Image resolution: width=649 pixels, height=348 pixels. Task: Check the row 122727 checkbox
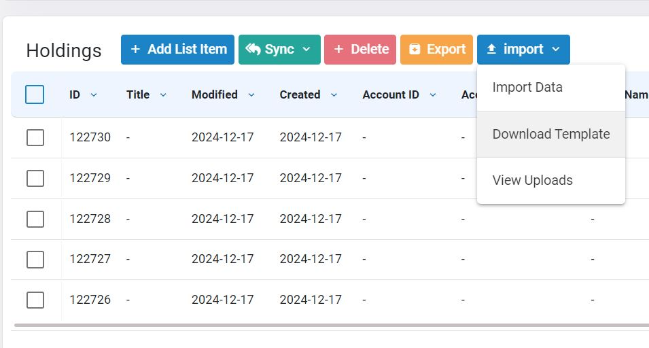click(35, 260)
